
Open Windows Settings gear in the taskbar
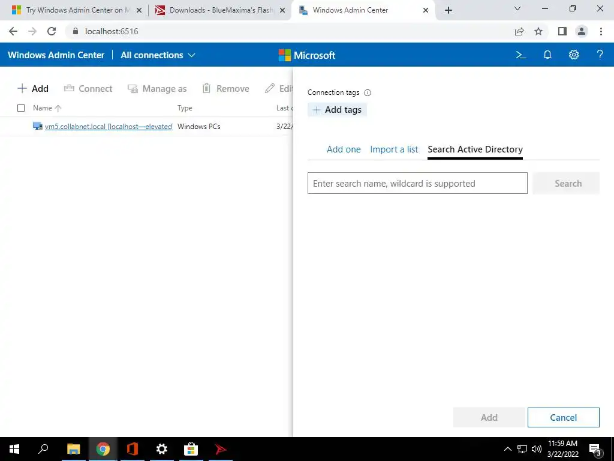pos(162,449)
